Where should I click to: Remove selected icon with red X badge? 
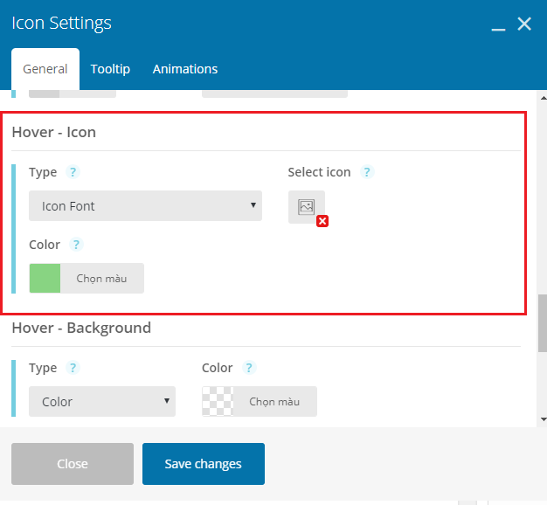(x=322, y=221)
